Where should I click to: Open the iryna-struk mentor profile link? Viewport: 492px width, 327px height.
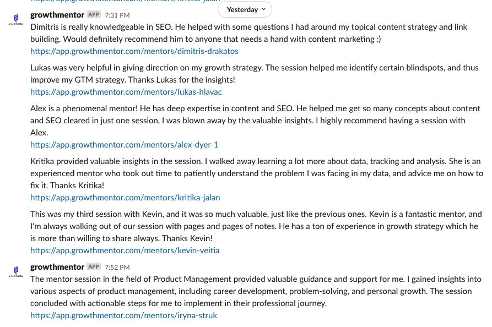[123, 315]
